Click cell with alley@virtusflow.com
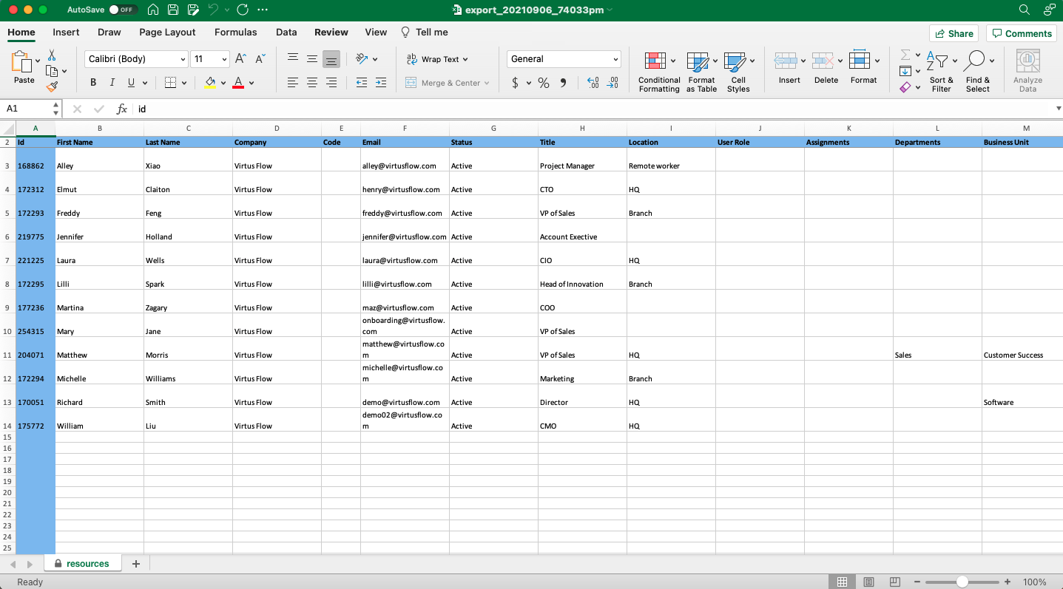Viewport: 1063px width, 589px height. [x=405, y=160]
